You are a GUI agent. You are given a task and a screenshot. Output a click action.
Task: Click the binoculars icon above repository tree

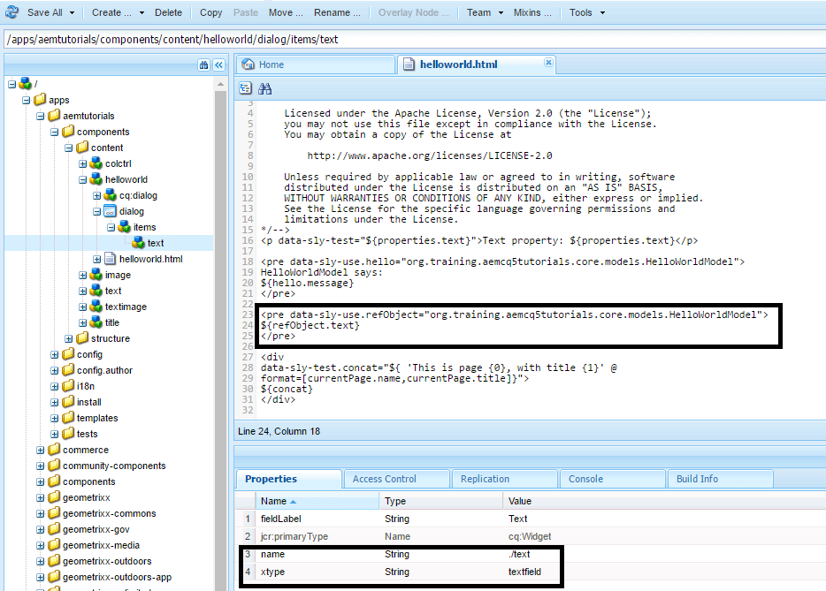pyautogui.click(x=204, y=64)
